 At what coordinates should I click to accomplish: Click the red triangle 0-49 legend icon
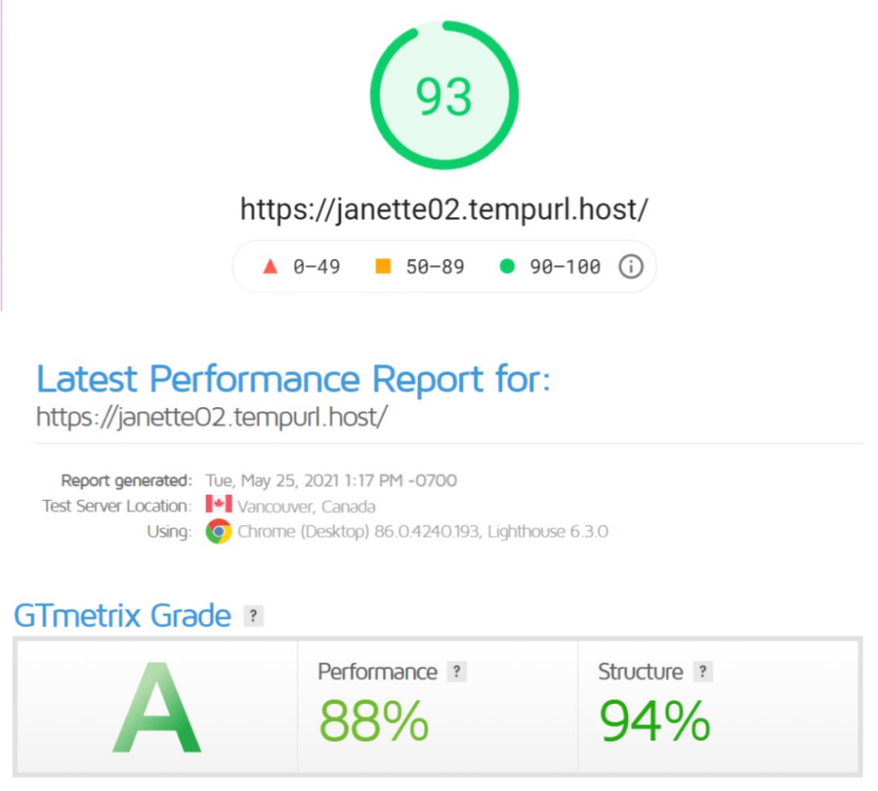pos(270,266)
